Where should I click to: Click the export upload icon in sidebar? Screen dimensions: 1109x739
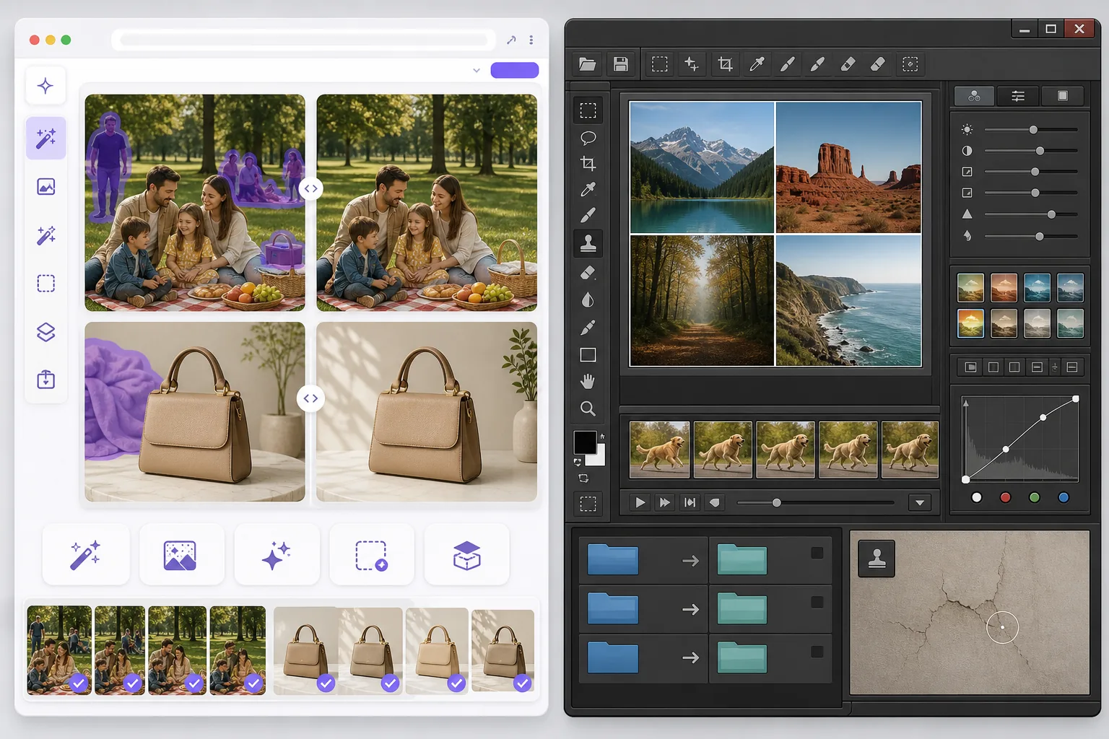[45, 380]
